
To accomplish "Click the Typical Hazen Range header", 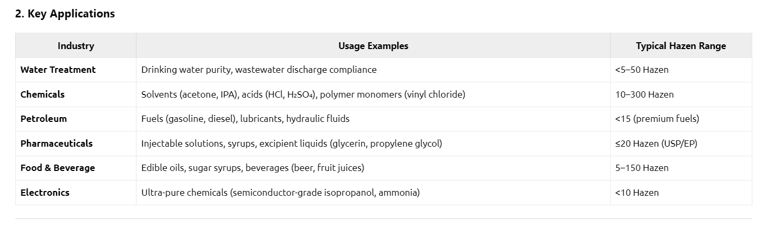I will (x=680, y=46).
